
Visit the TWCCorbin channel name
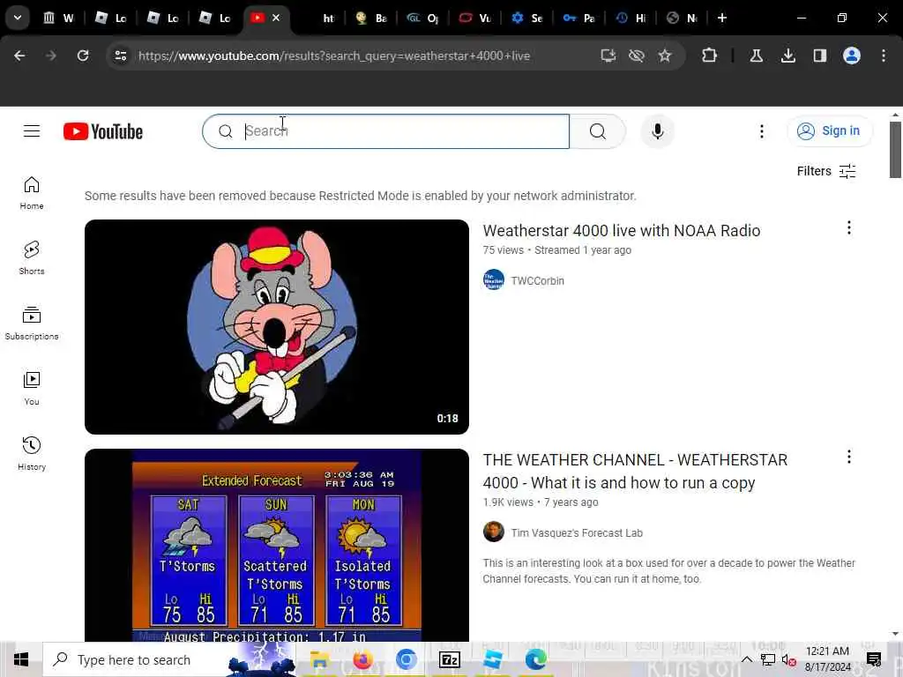click(x=537, y=281)
